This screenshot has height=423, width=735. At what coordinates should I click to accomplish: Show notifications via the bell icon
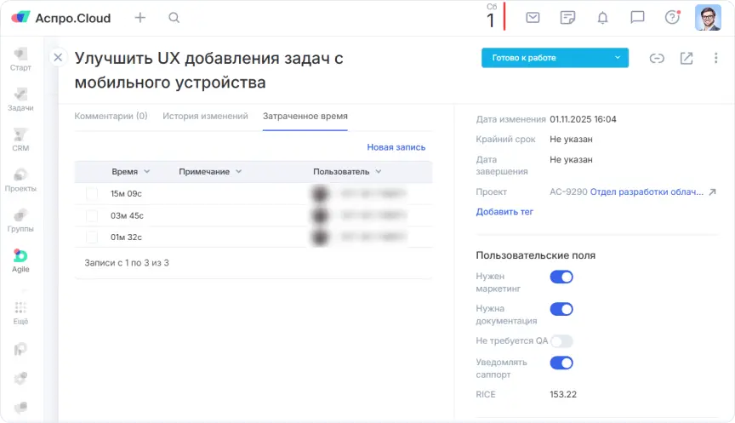(x=602, y=17)
